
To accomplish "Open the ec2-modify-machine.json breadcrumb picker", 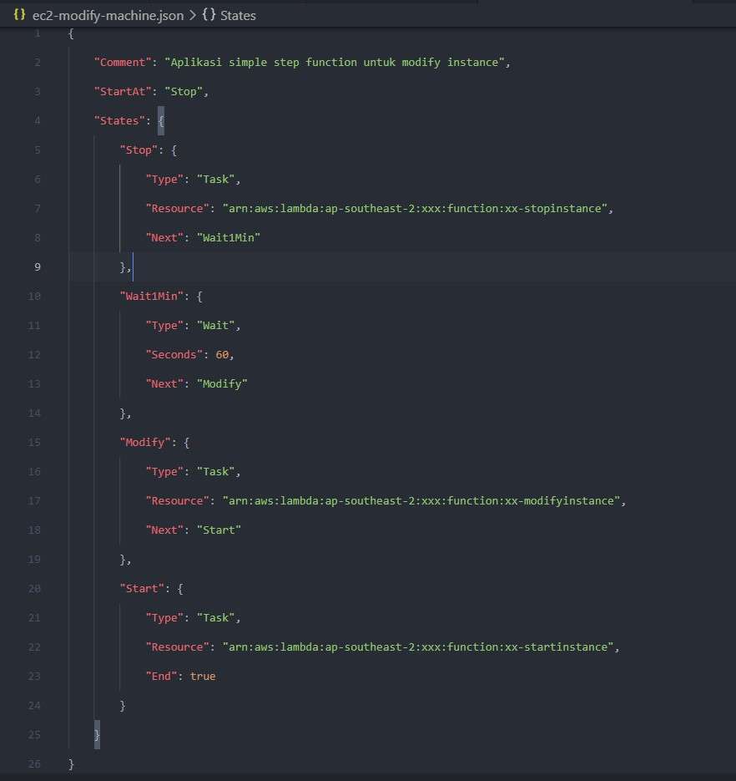I will point(102,14).
